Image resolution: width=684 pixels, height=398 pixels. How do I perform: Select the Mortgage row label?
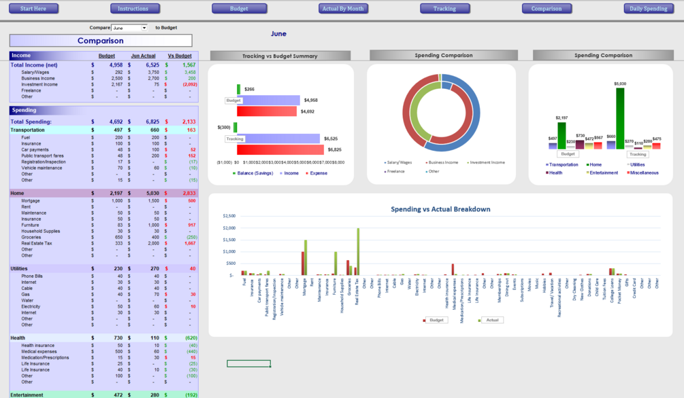tap(31, 201)
